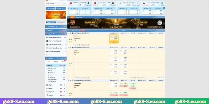Collapse the first CÁC TRẬN GIAO HỮU QUỐC TẾ league
This screenshot has height=104, width=209.
(68, 33)
